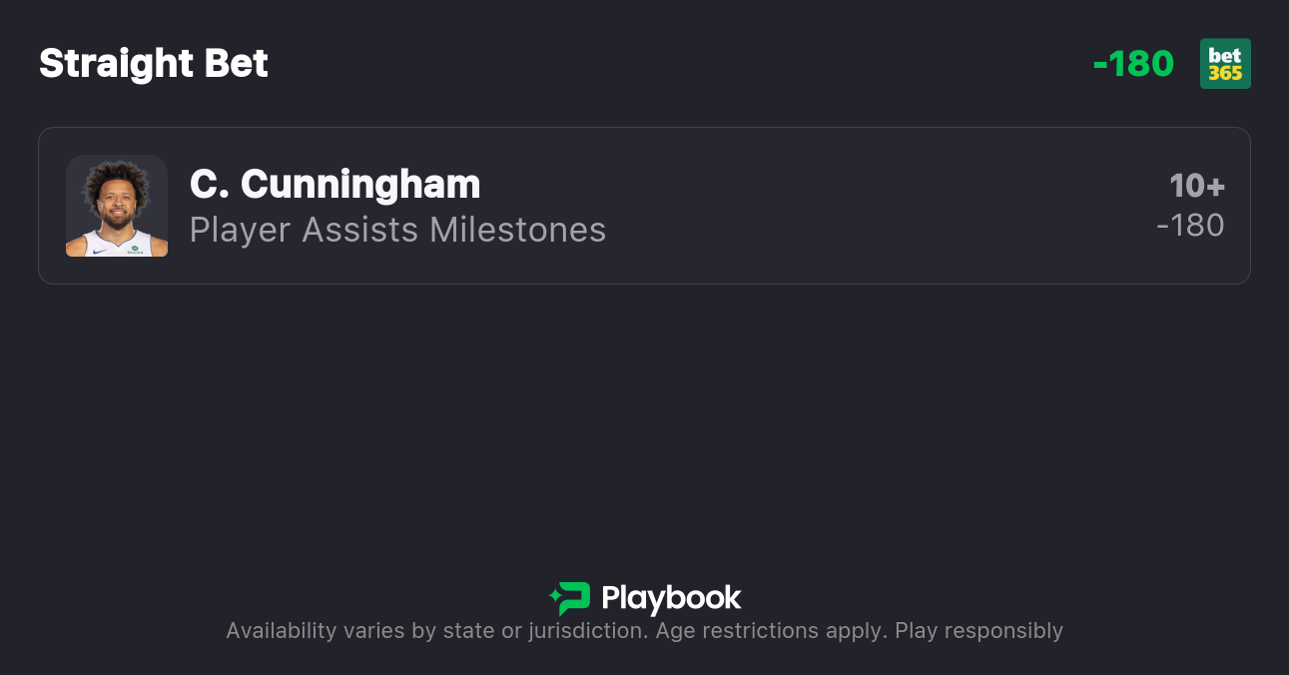Click the 'Age restrictions apply' notice
Screen dimensions: 1289x675
tap(770, 631)
